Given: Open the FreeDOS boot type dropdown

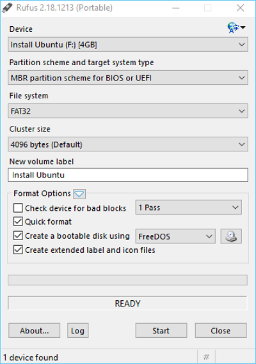Looking at the screenshot, I should 175,236.
